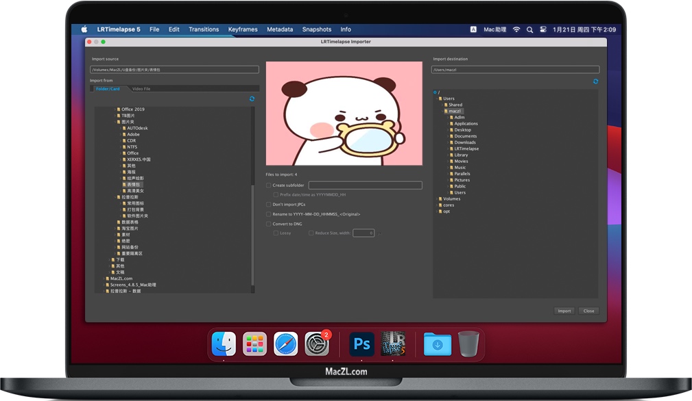Click the Import destination path field
Viewport: 692px width, 401px height.
[516, 70]
